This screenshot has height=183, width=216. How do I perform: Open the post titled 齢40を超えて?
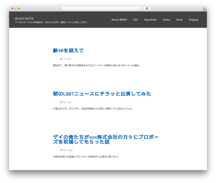(68, 51)
